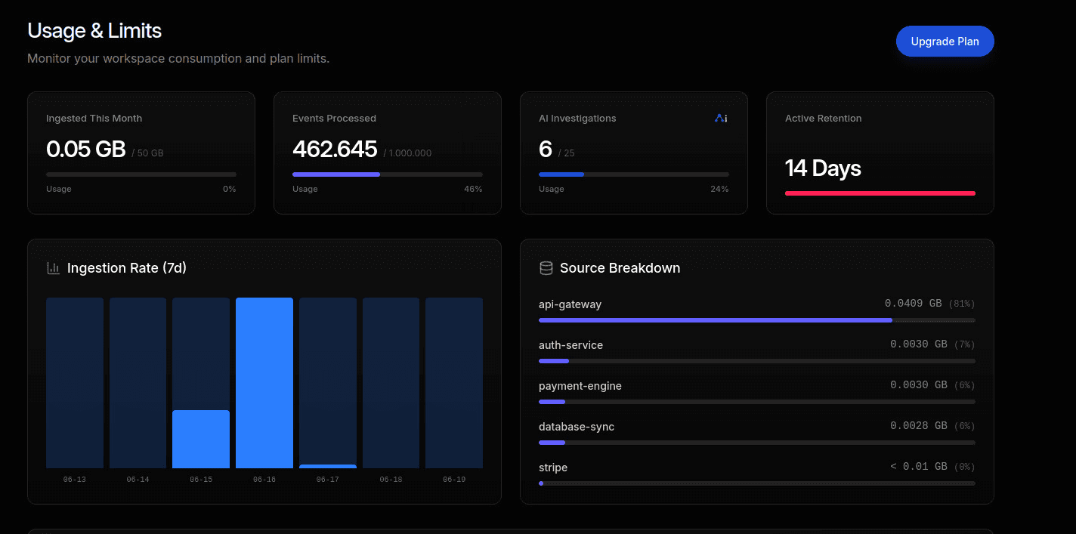Click the 06-16 date axis label
This screenshot has width=1076, height=534.
click(x=264, y=480)
